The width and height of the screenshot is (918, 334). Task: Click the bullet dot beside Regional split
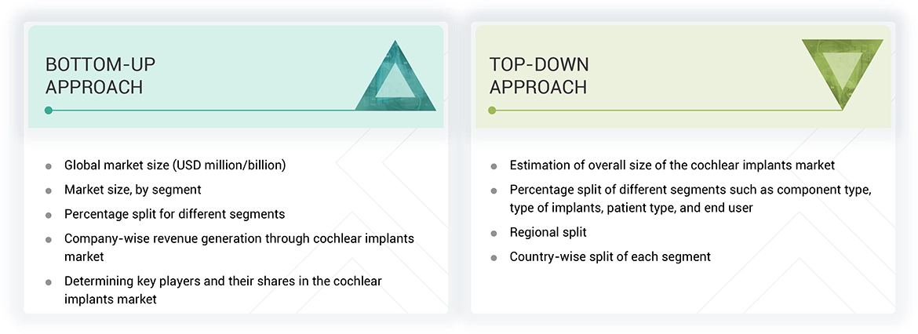494,234
